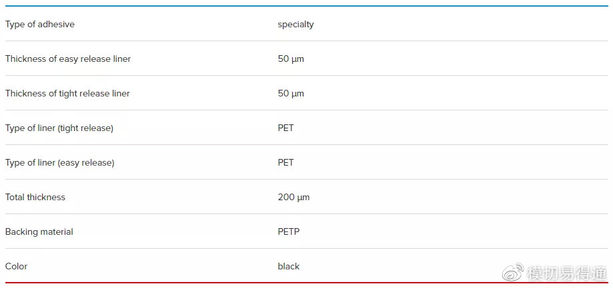This screenshot has width=613, height=288.
Task: Click "Type of liner (tight release)" label
Action: 59,128
